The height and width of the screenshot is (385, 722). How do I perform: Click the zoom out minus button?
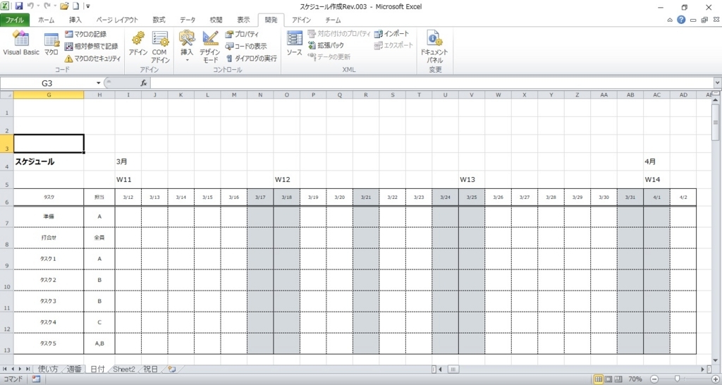(x=654, y=379)
